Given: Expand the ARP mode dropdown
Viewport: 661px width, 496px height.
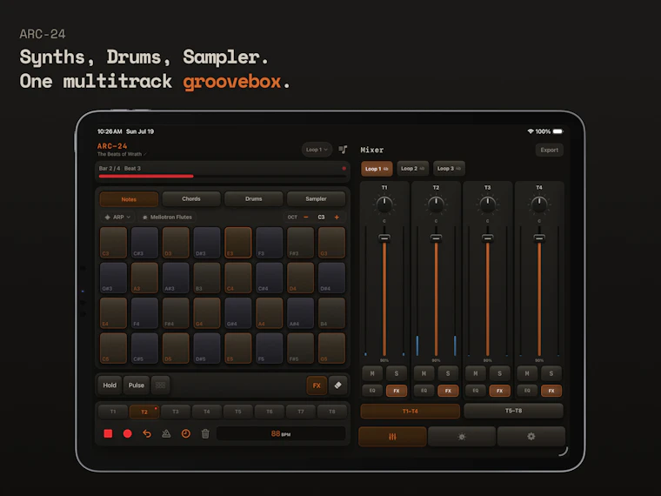Looking at the screenshot, I should (117, 218).
